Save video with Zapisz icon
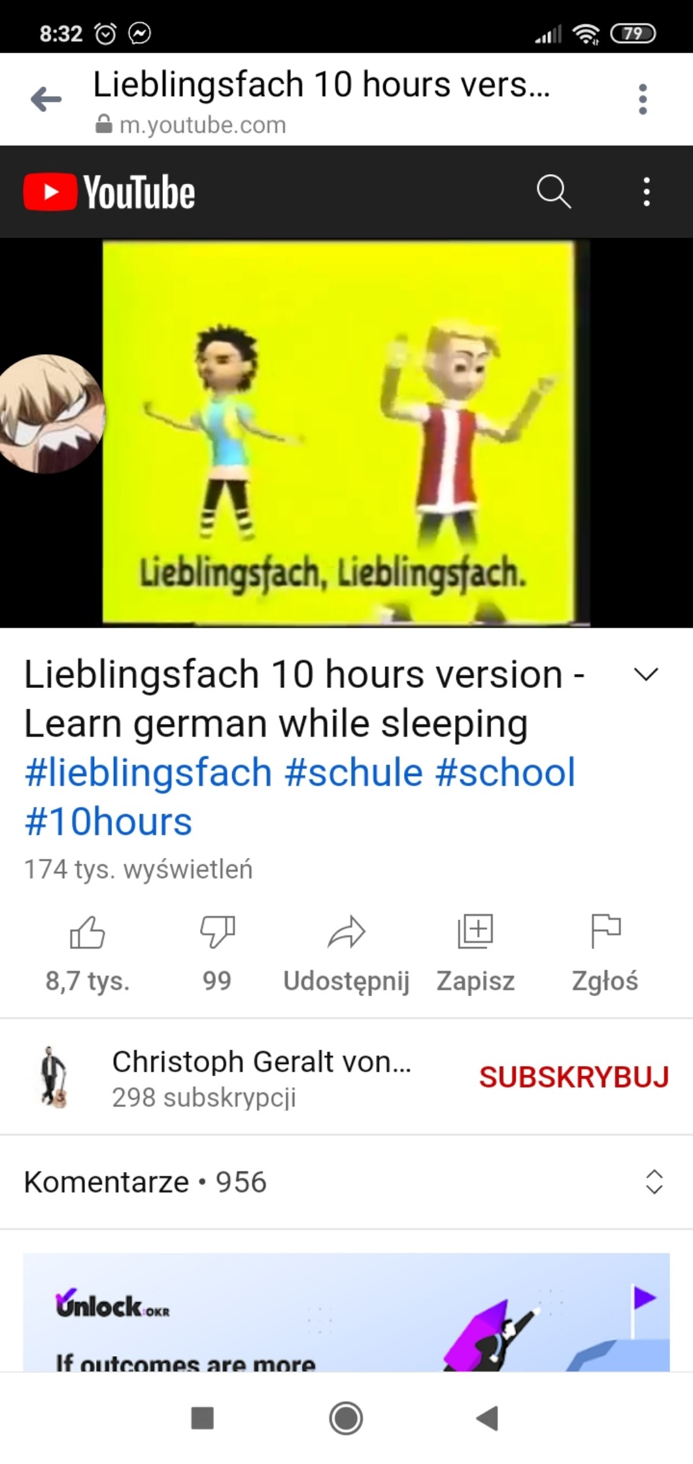693x1464 pixels. (x=475, y=931)
